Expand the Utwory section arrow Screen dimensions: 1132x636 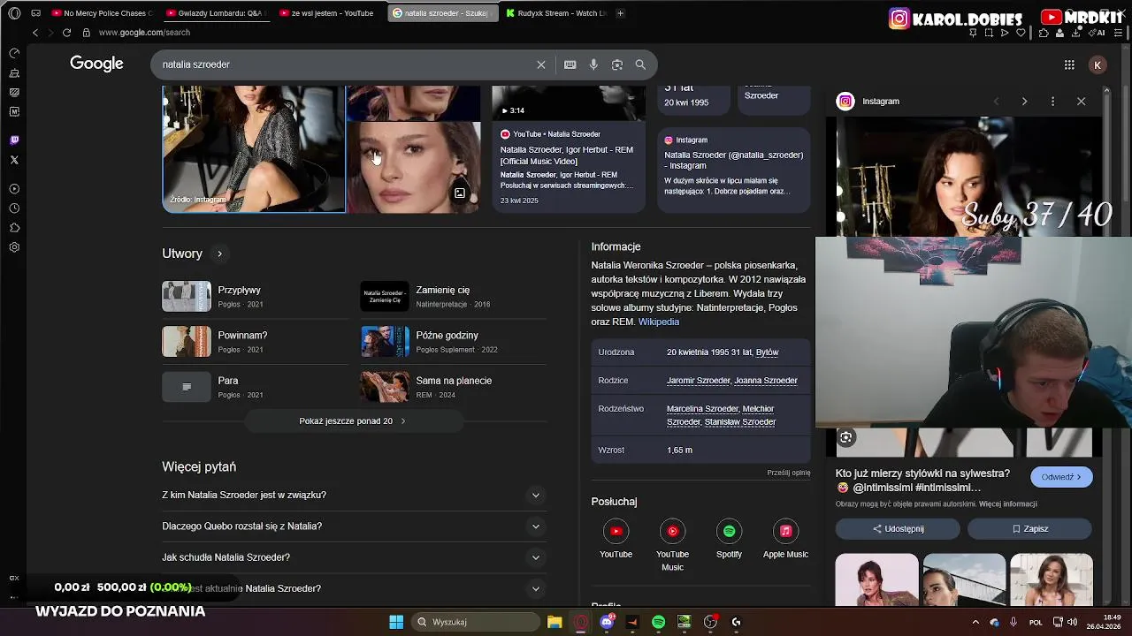click(x=219, y=254)
